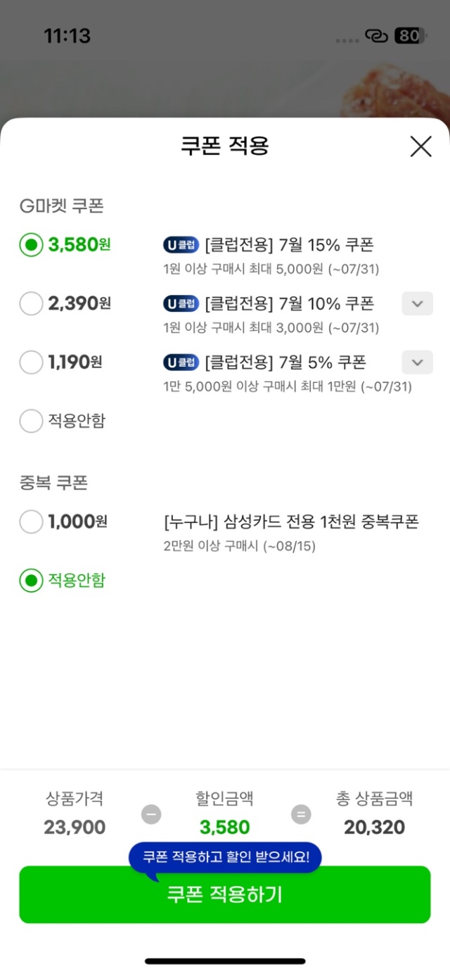Tap the U클럽 badge on 5% coupon
450x974 pixels.
coord(181,362)
